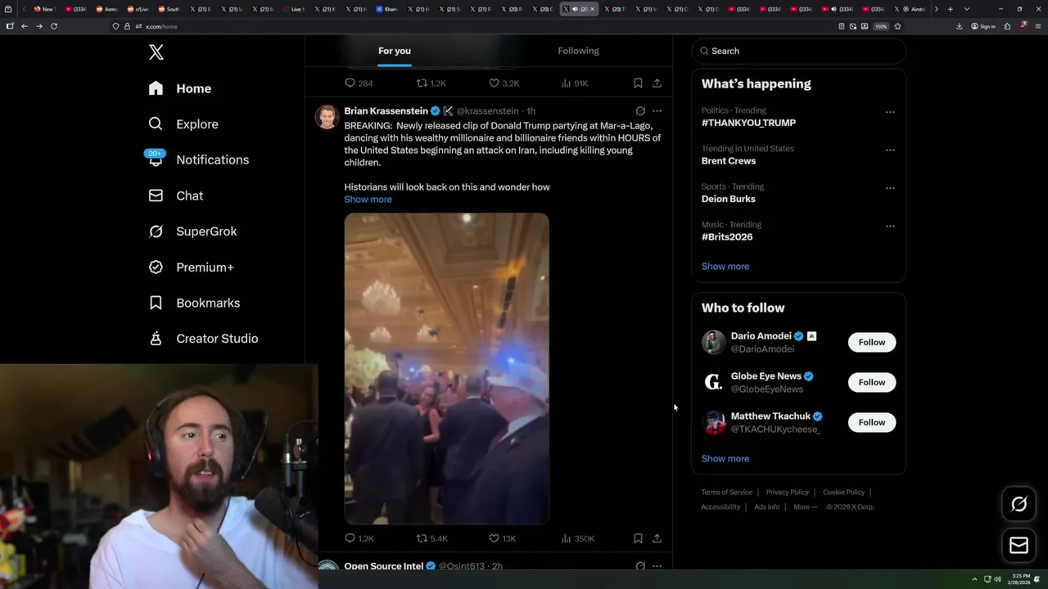Viewport: 1048px width, 589px height.
Task: Open Explore from the sidebar
Action: tap(183, 124)
